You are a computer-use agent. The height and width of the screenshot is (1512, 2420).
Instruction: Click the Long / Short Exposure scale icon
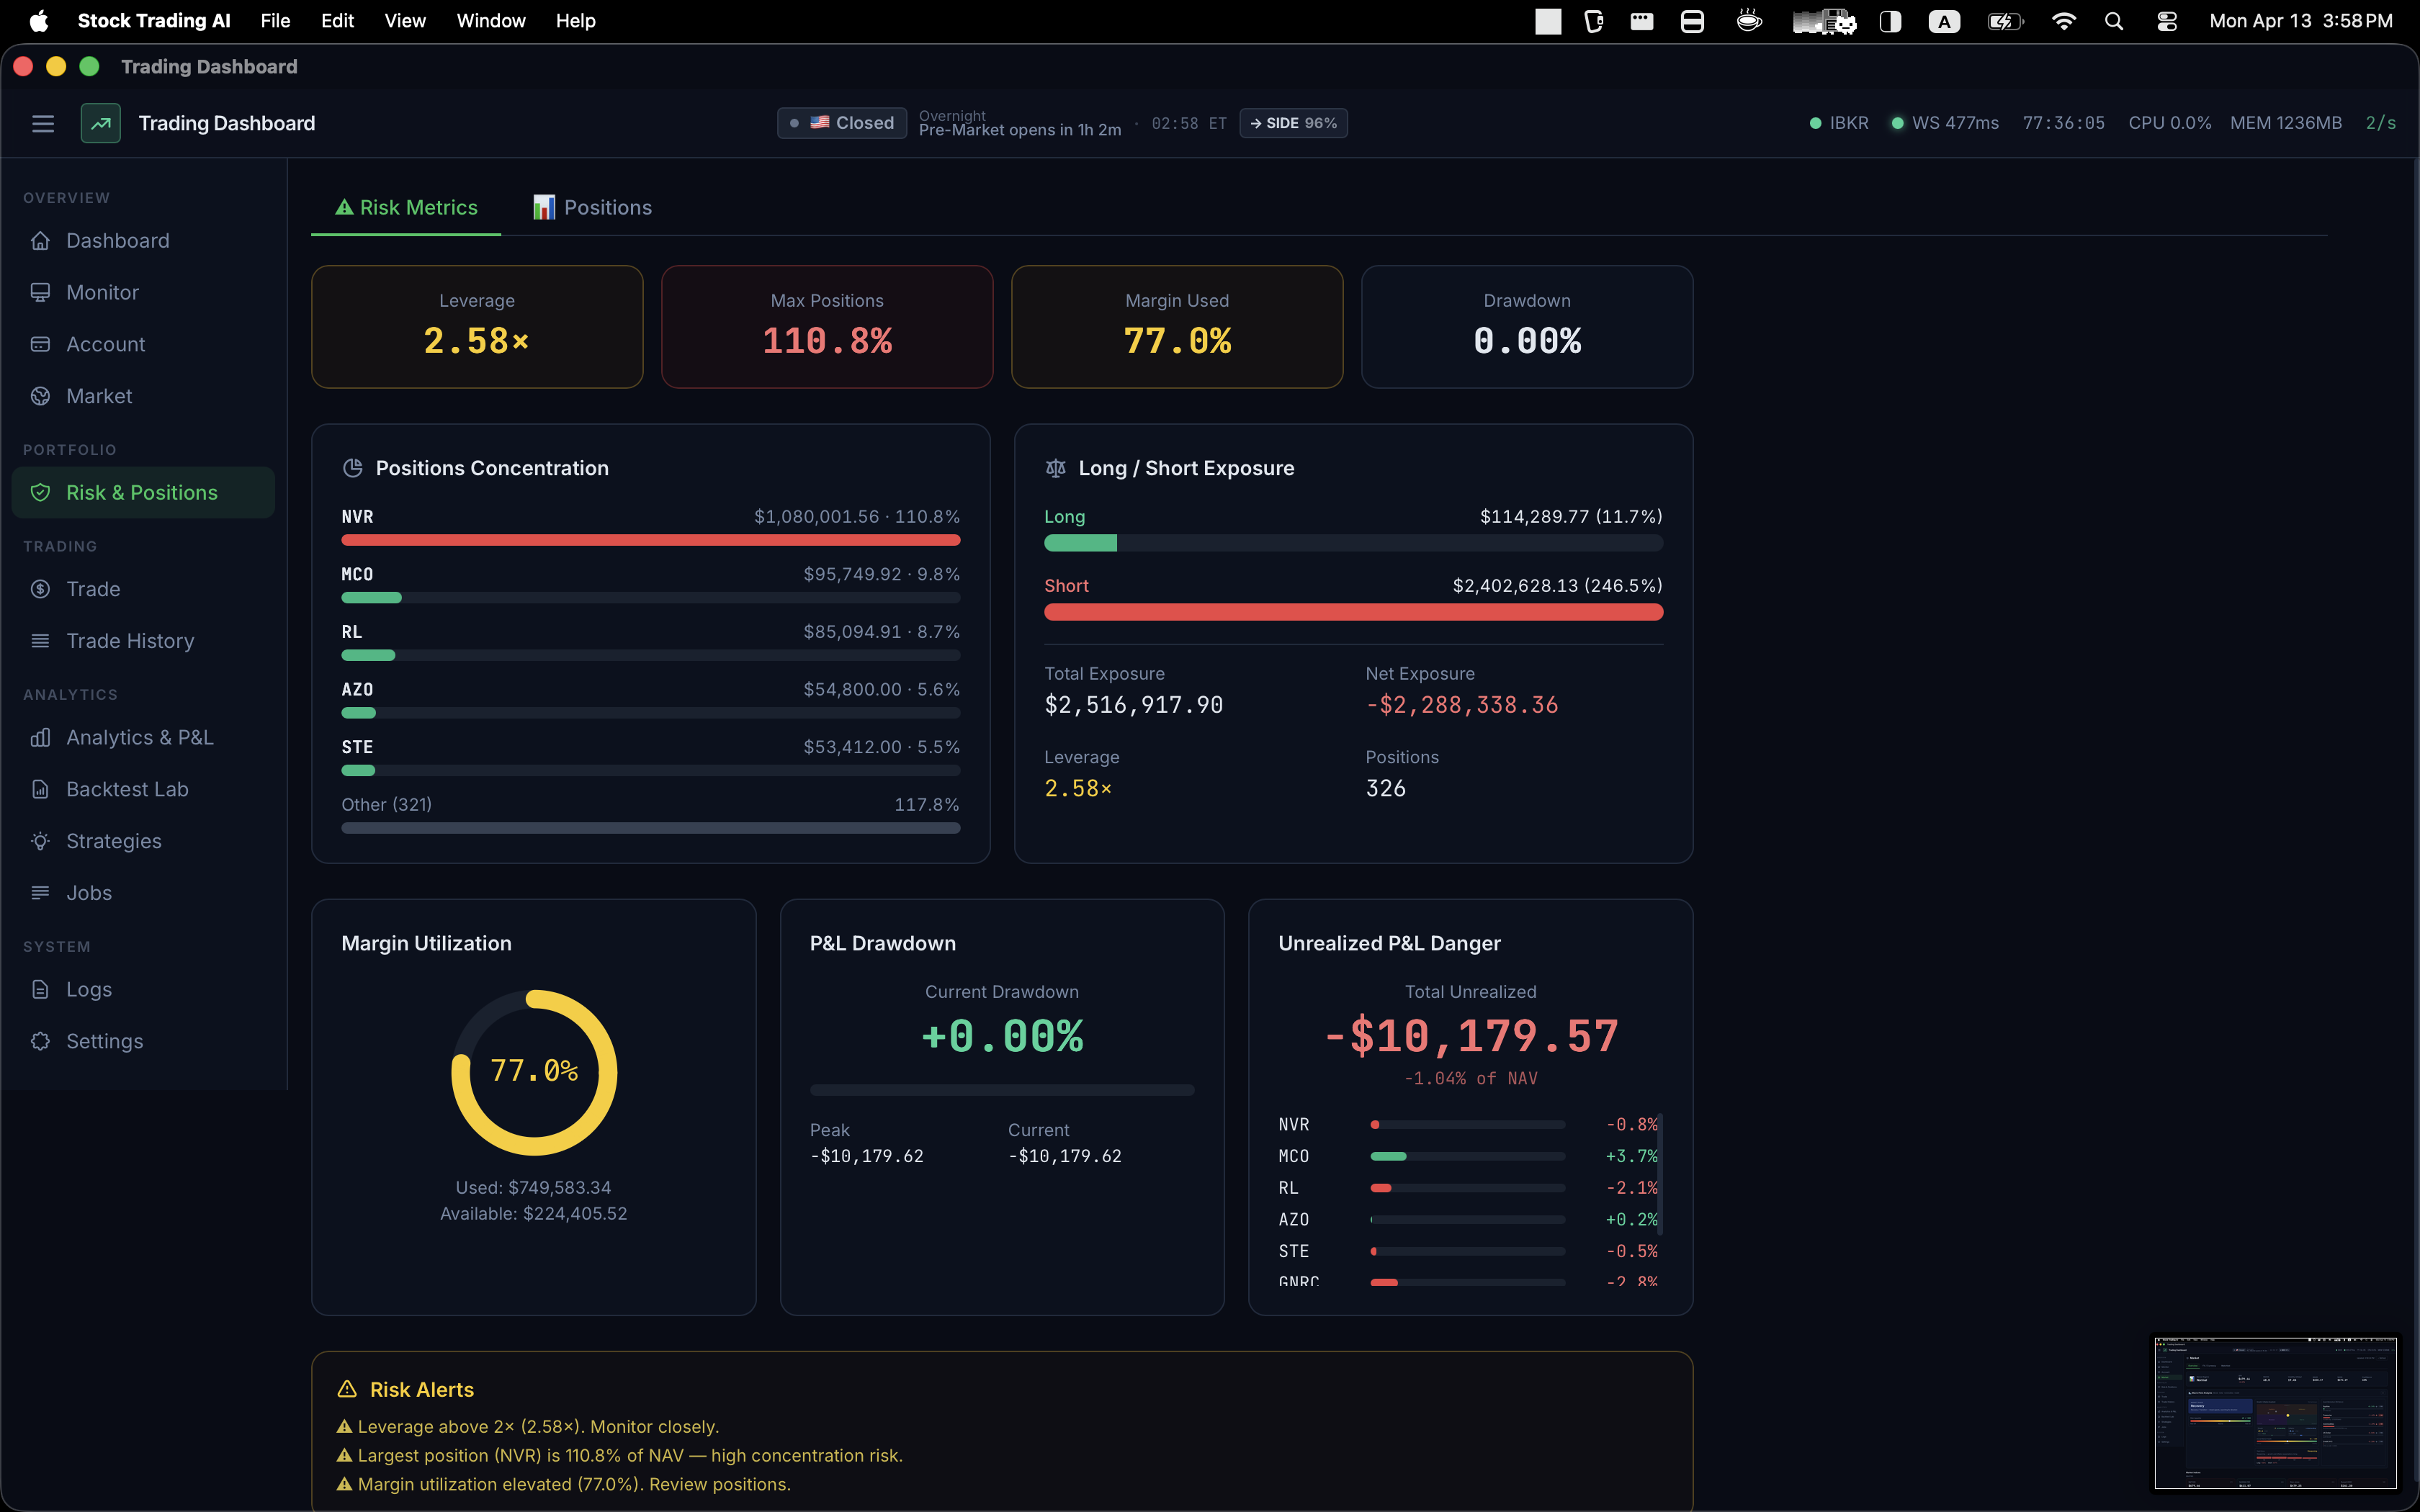coord(1055,467)
